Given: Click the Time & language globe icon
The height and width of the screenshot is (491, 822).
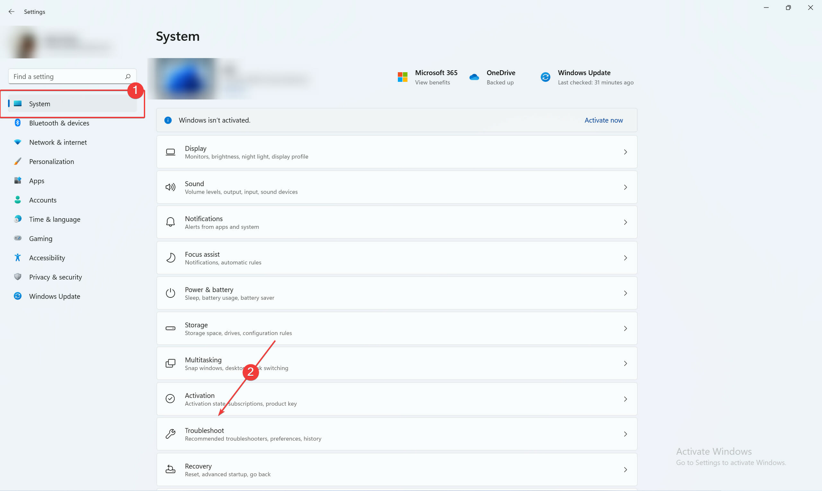Looking at the screenshot, I should coord(18,219).
